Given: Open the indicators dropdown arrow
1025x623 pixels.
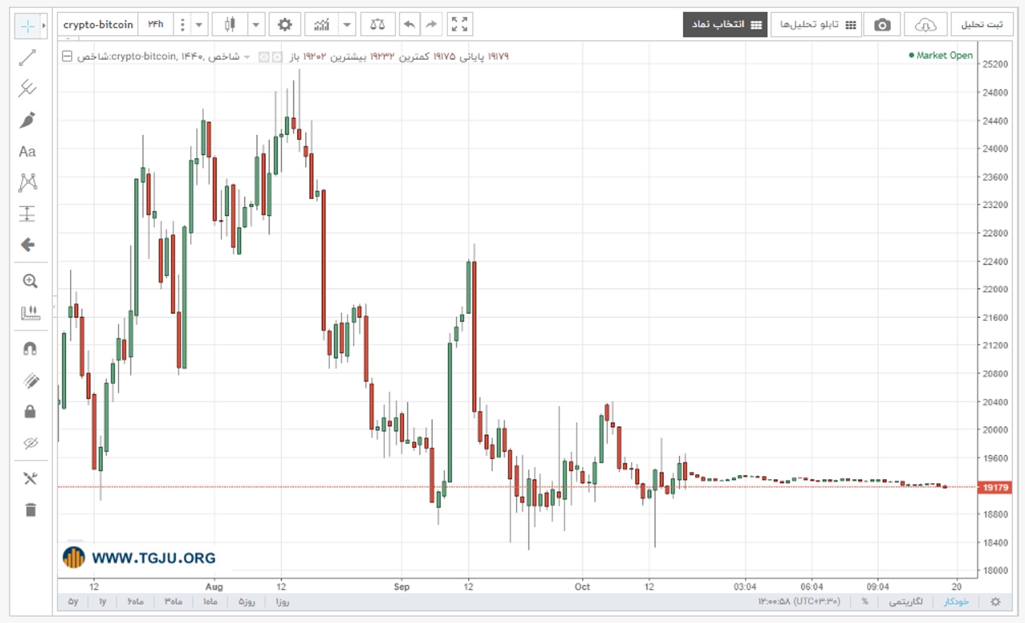Looking at the screenshot, I should (x=347, y=24).
